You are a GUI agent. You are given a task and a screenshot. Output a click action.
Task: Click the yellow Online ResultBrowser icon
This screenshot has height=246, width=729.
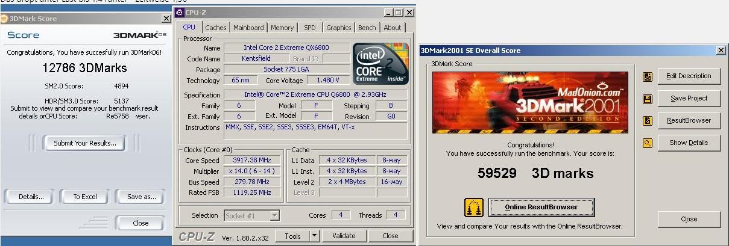tap(474, 208)
